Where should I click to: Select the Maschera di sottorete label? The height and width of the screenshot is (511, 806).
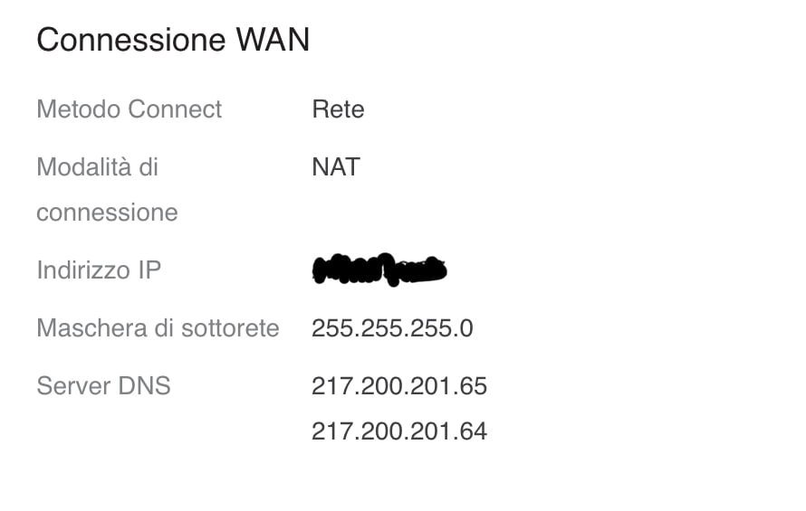[x=158, y=328]
